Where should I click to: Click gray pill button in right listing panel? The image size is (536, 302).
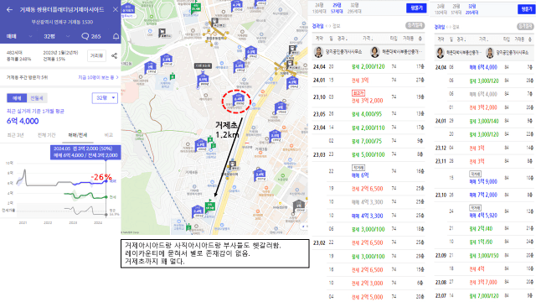click(x=525, y=26)
